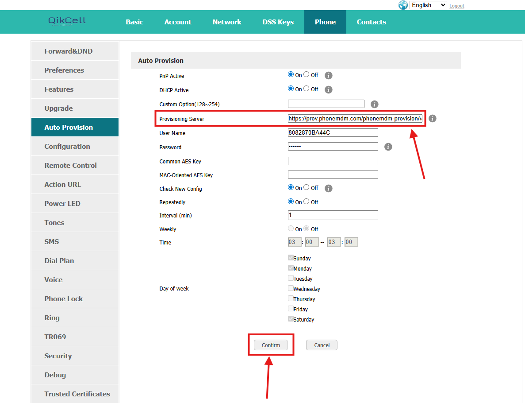Open the Network tab
Screen dimensions: 525x403
[227, 22]
